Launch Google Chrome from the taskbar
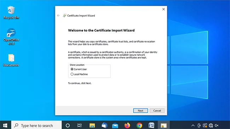The height and width of the screenshot is (129, 230). 139,125
